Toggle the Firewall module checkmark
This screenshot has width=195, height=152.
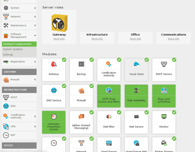coord(92,86)
